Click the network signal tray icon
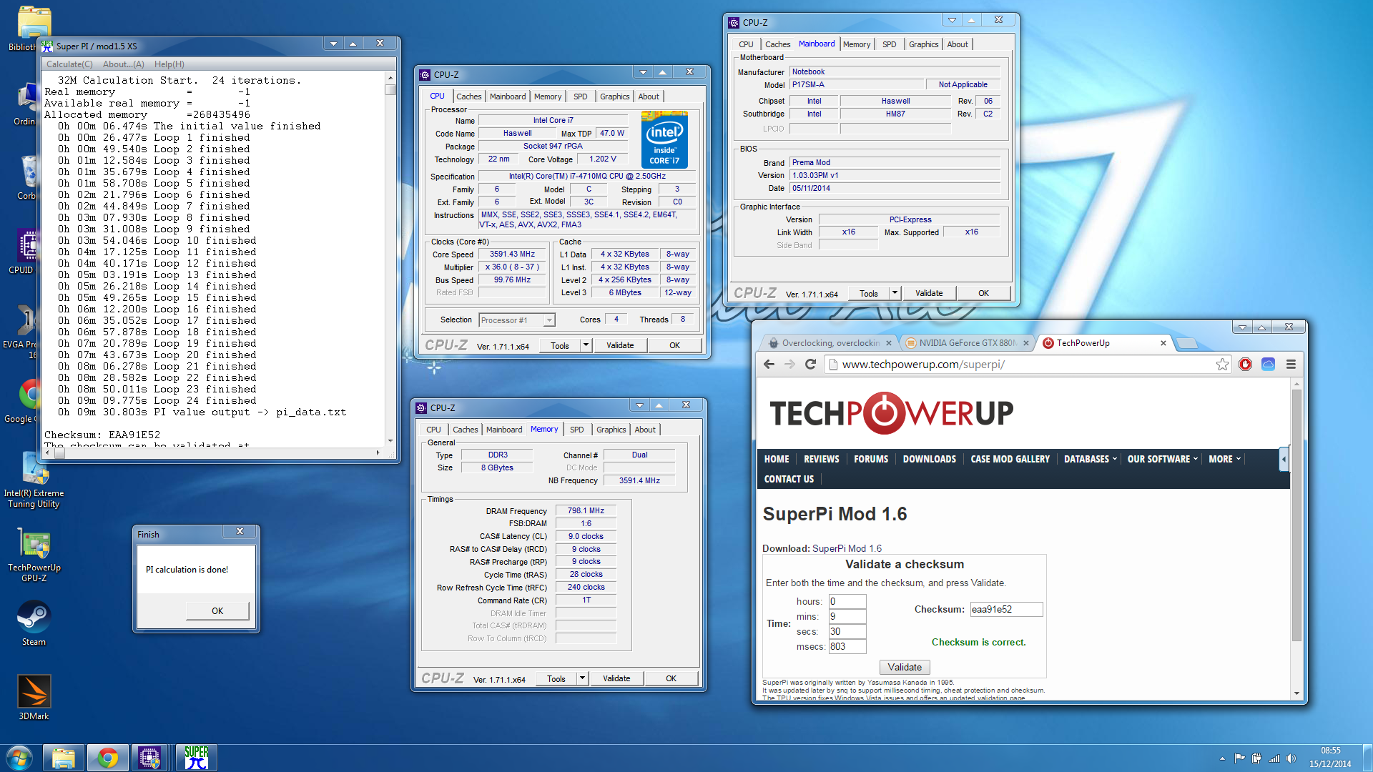The image size is (1373, 772). 1274,758
